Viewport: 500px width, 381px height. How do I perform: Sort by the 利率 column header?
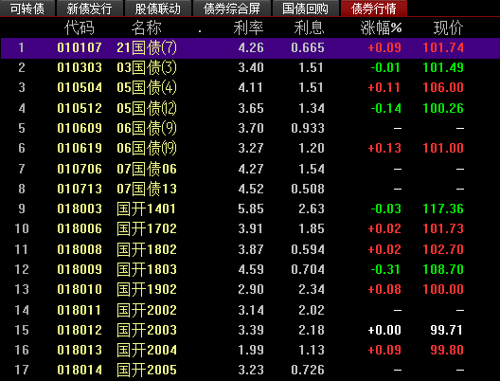pyautogui.click(x=248, y=27)
